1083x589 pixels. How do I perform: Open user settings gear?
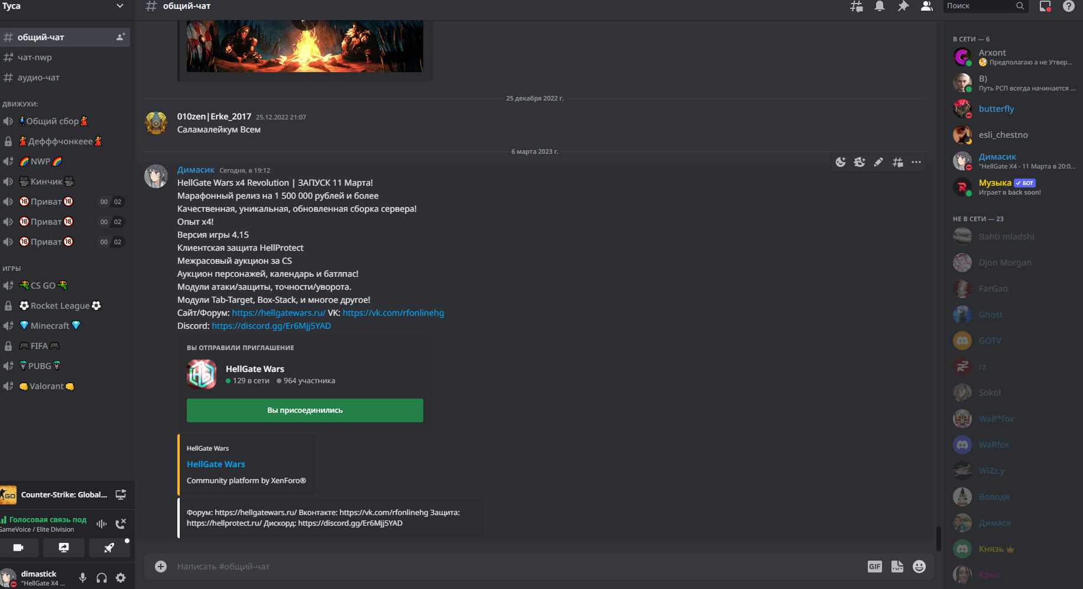[121, 578]
